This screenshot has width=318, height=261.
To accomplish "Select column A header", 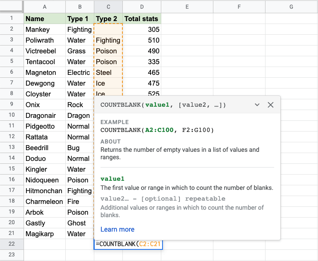I will click(x=45, y=7).
